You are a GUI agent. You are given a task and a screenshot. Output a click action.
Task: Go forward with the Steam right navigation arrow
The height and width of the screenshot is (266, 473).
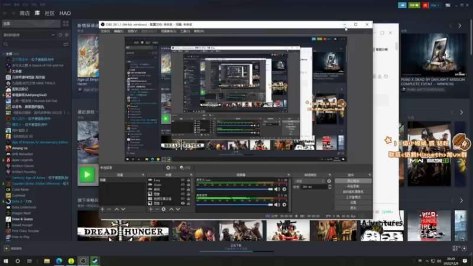point(13,13)
